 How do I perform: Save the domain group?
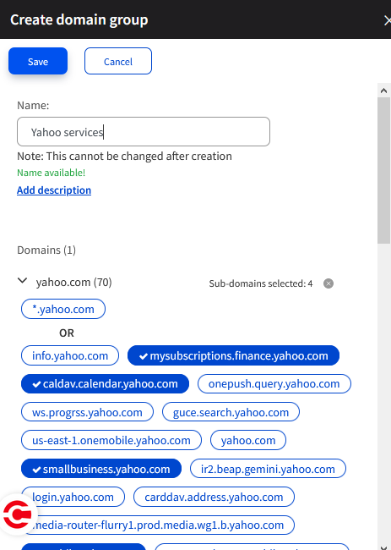38,62
